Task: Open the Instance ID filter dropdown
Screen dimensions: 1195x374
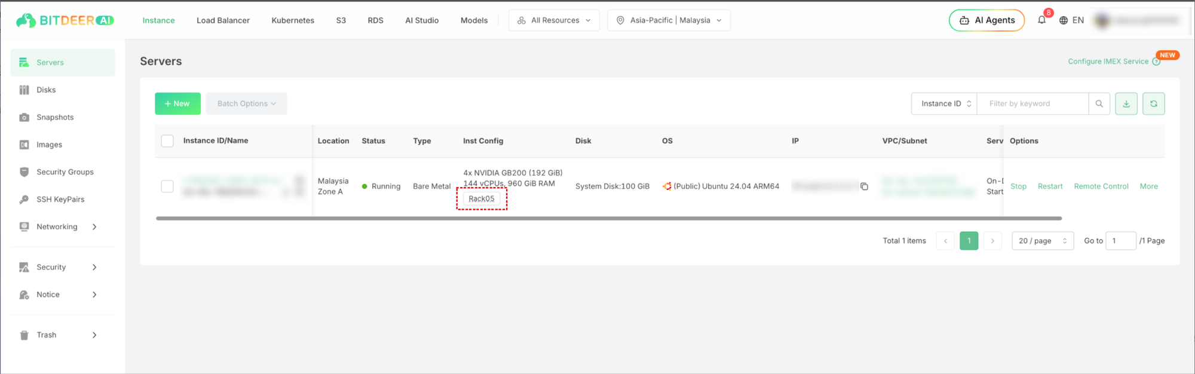Action: click(944, 103)
